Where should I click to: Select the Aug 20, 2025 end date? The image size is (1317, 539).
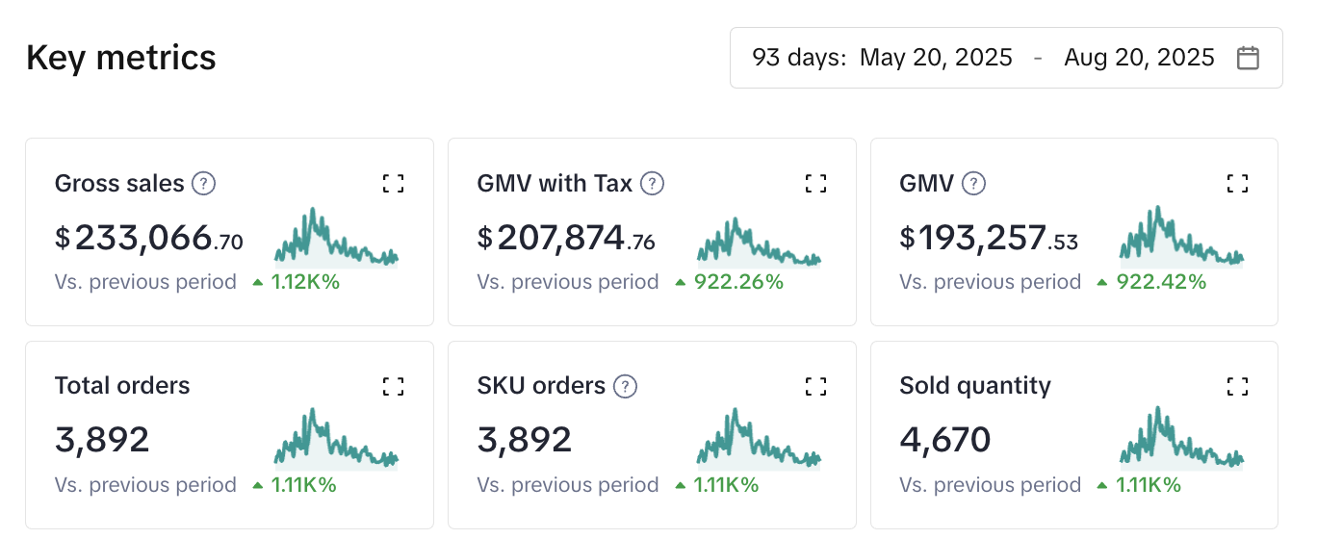(1139, 58)
